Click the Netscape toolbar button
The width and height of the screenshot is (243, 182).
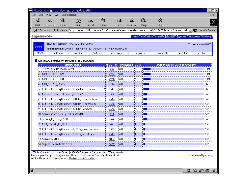pyautogui.click(x=103, y=22)
